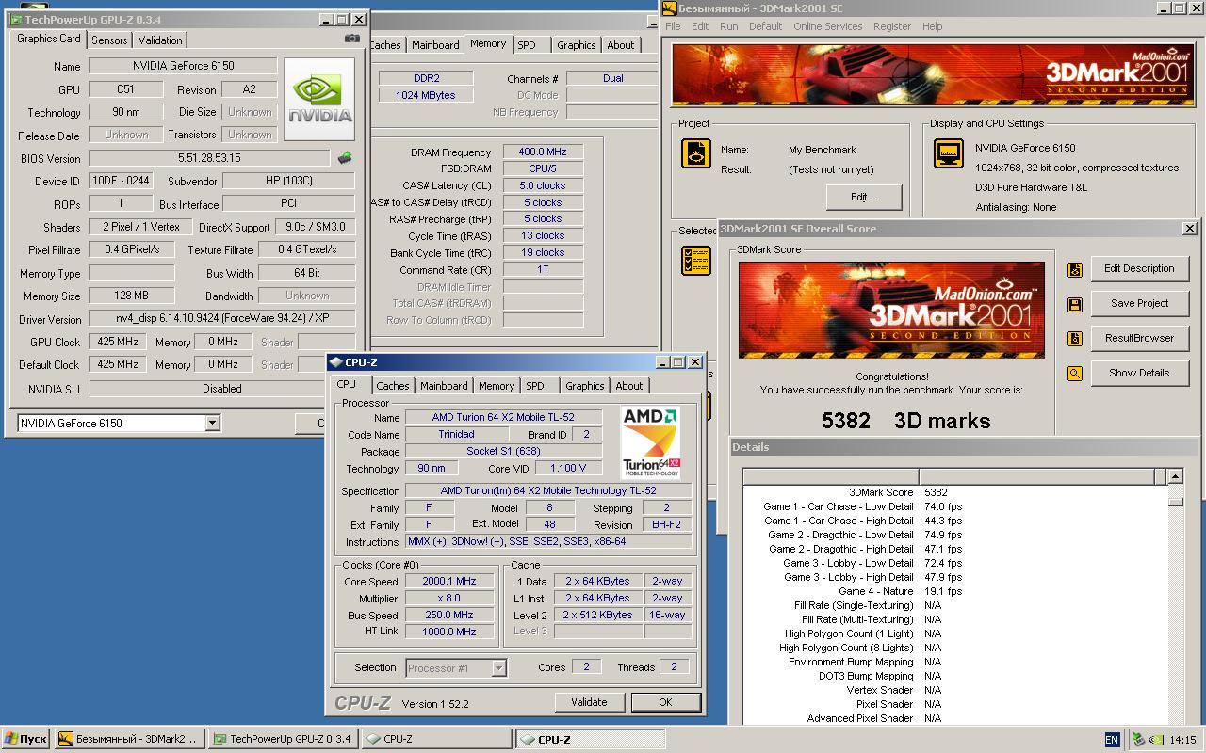Click the EN language indicator in tray
The height and width of the screenshot is (753, 1206).
coord(1112,740)
